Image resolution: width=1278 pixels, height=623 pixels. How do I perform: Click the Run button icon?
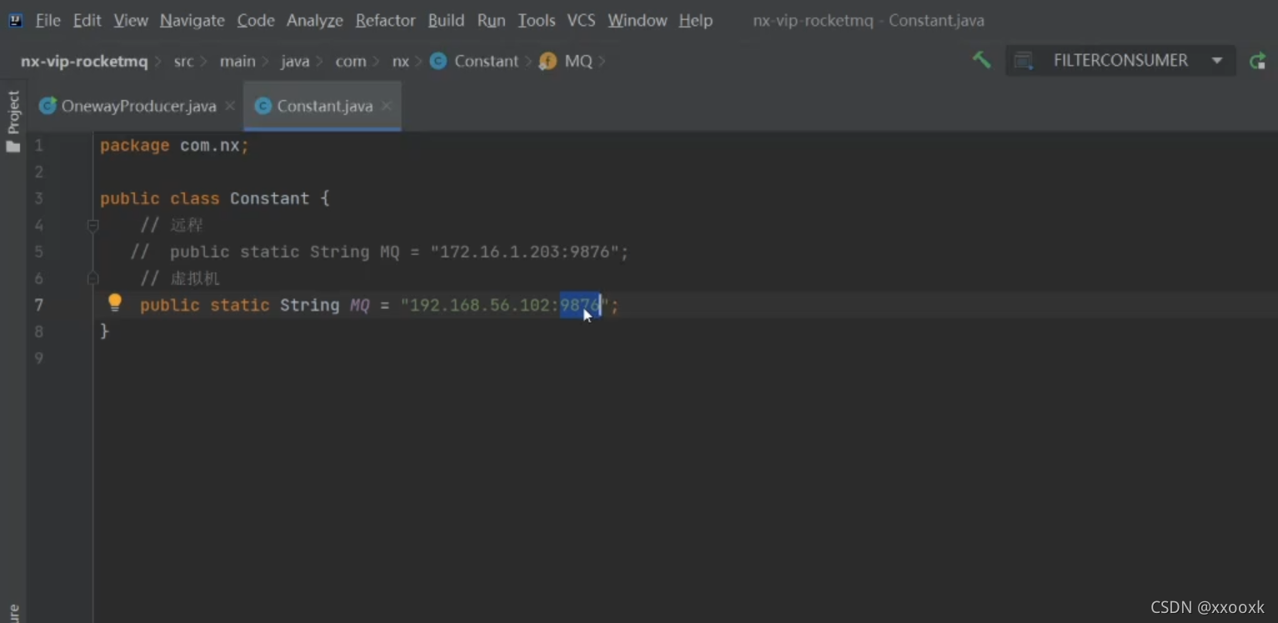(x=1257, y=61)
